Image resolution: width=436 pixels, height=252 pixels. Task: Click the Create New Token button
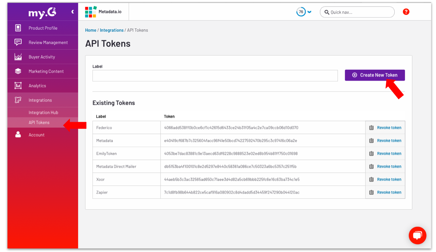[x=375, y=75]
